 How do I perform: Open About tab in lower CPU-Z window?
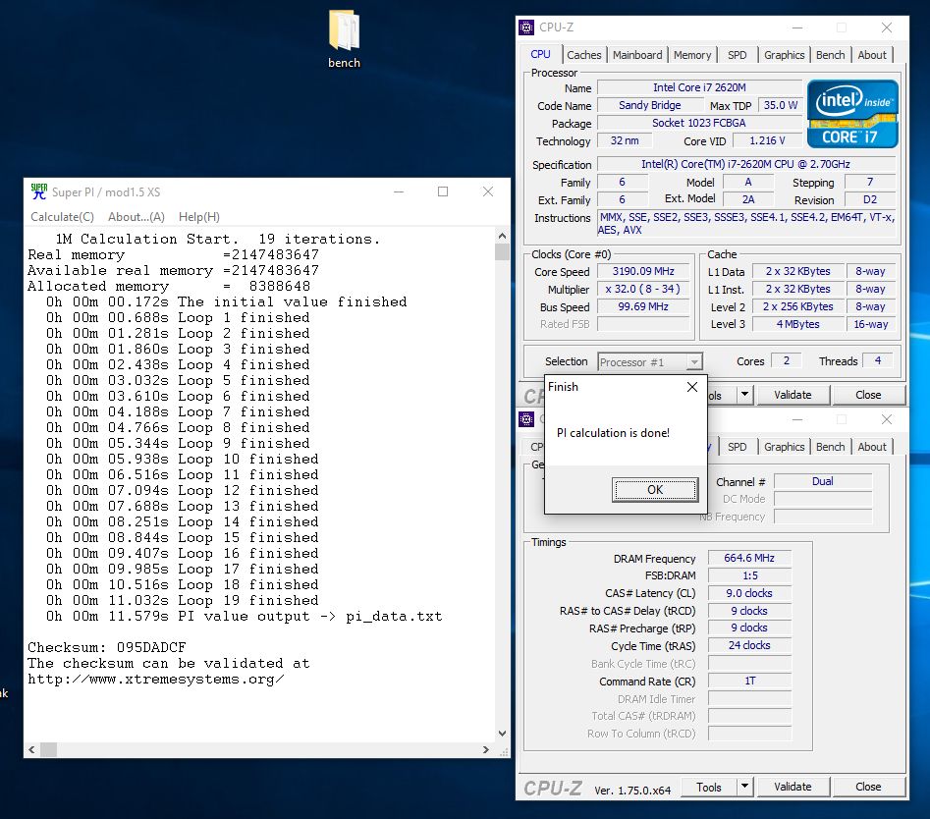tap(872, 447)
